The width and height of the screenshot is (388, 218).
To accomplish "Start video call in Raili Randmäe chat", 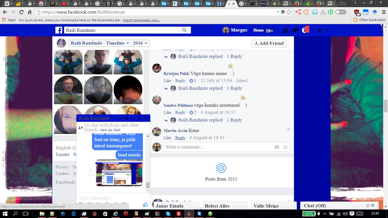I will pos(126,118).
